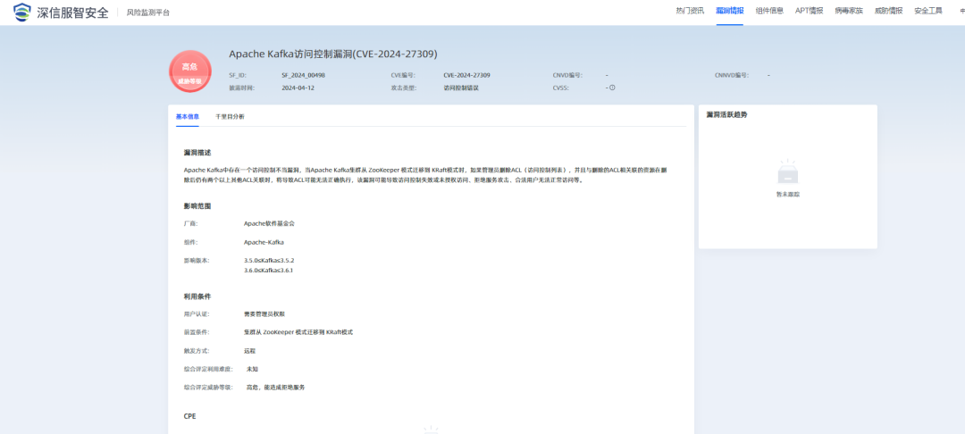Click the 漏洞描述 heading

(197, 153)
